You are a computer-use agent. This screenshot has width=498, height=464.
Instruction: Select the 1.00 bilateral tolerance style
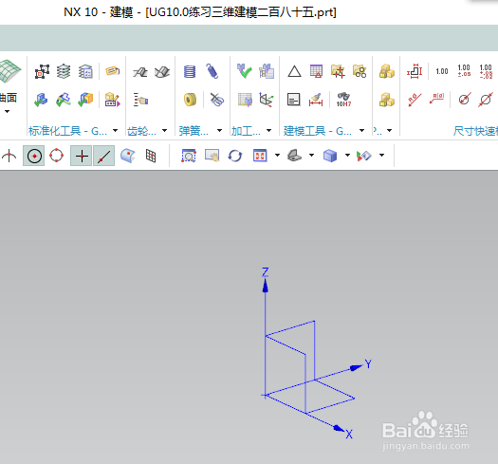[487, 71]
